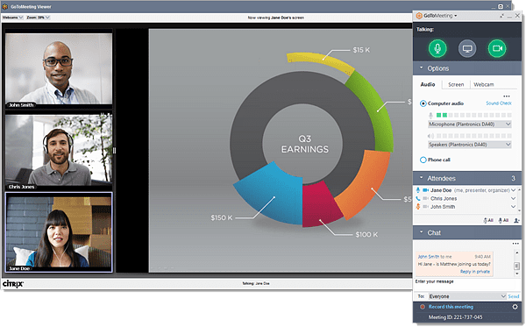Mute the green microphone button

[x=437, y=48]
